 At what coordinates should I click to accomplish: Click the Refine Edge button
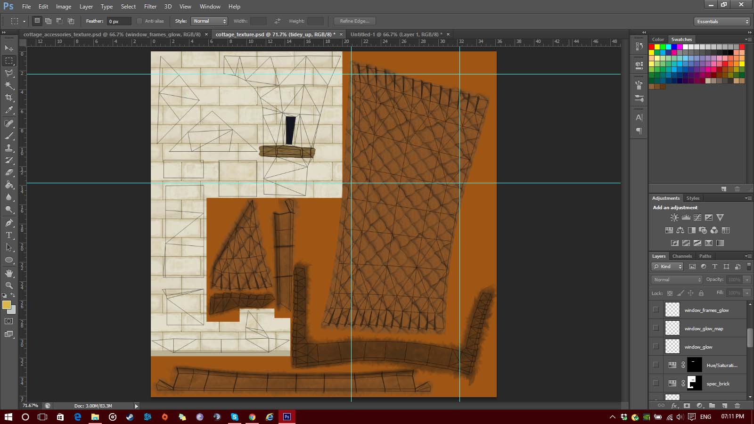click(354, 21)
